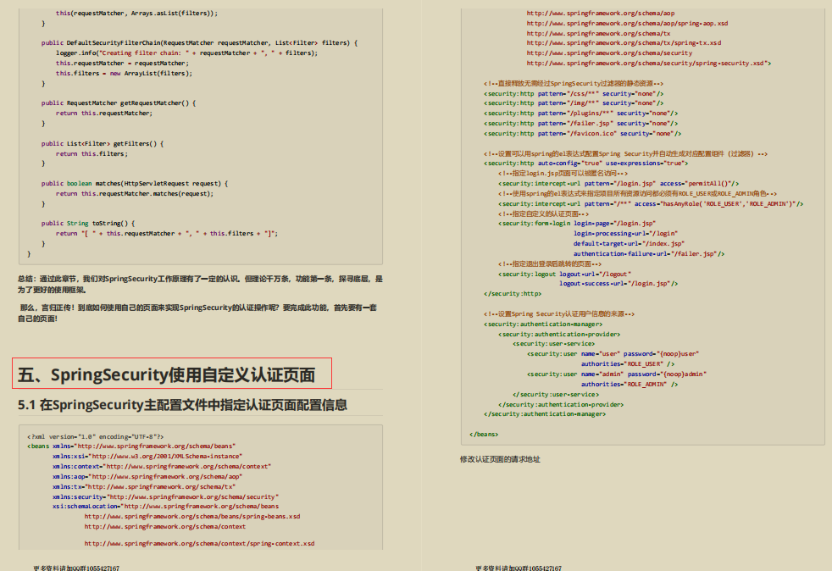Screen dimensions: 832x571
Task: Click the closing '</beans>' tag
Action: (484, 434)
